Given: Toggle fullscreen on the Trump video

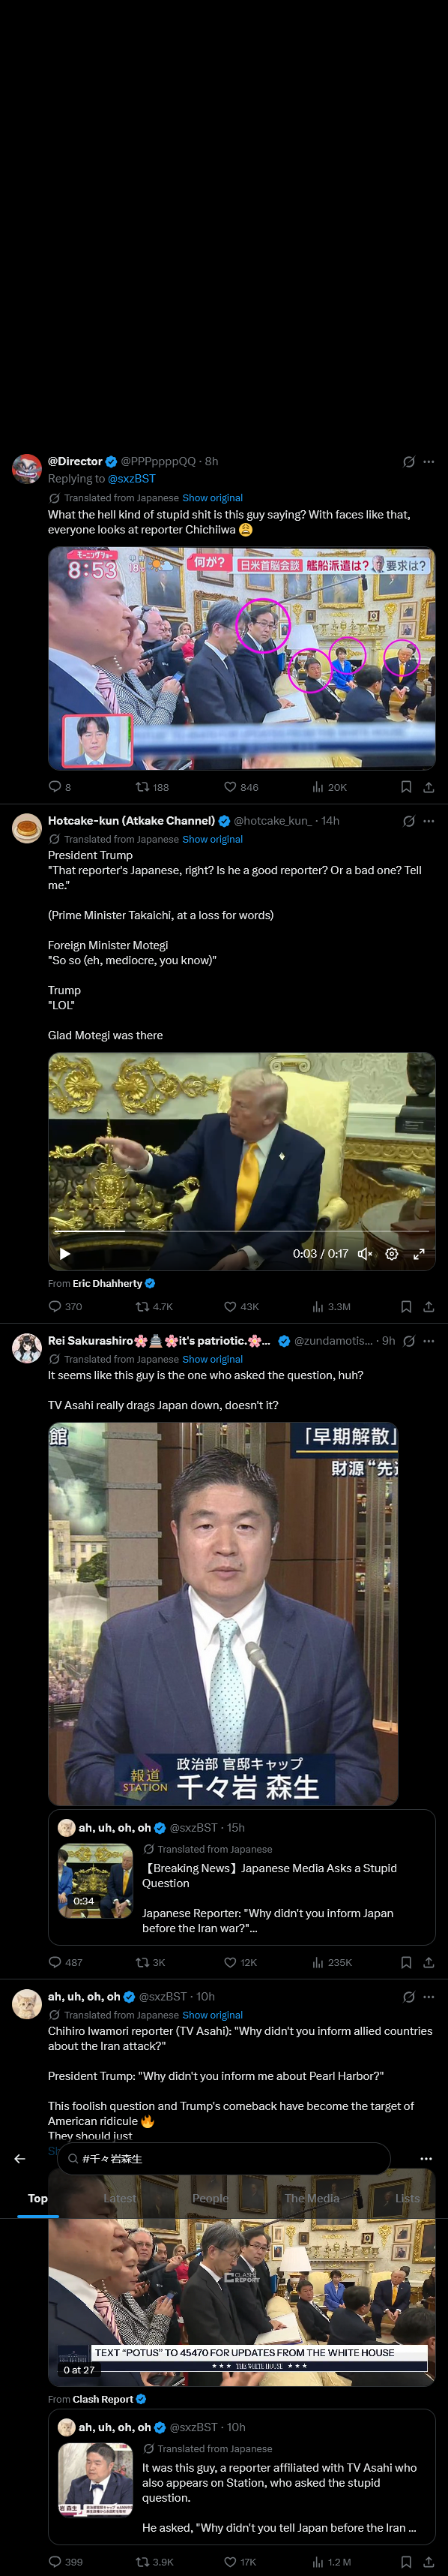Looking at the screenshot, I should click(419, 1254).
